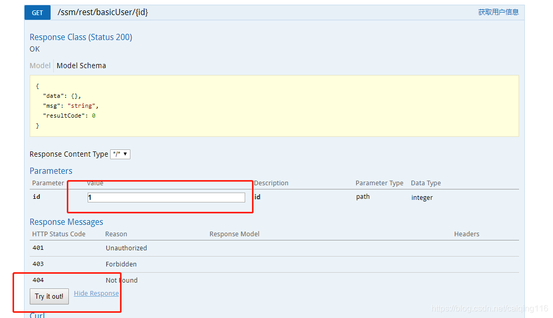Focus the id parameter value field
Viewport: 553px width, 318px height.
pyautogui.click(x=166, y=197)
